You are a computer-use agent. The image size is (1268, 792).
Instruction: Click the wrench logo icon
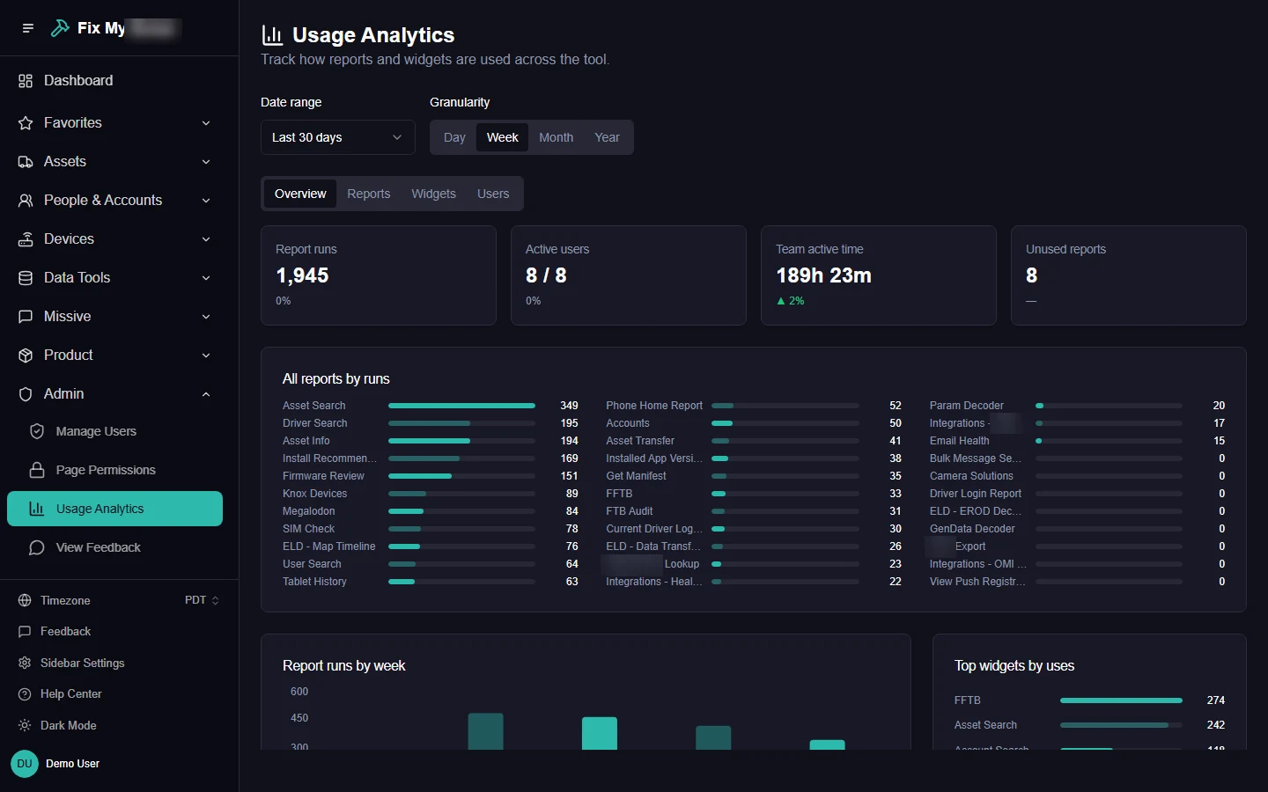[60, 28]
